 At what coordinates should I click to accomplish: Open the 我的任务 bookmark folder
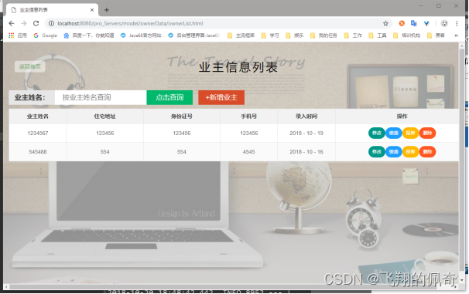tap(324, 35)
